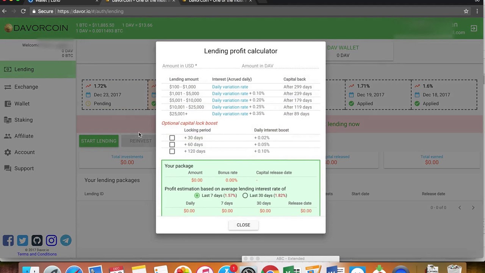
Task: Click Daily variation rate for $10,001 - $25,000
Action: point(230,107)
